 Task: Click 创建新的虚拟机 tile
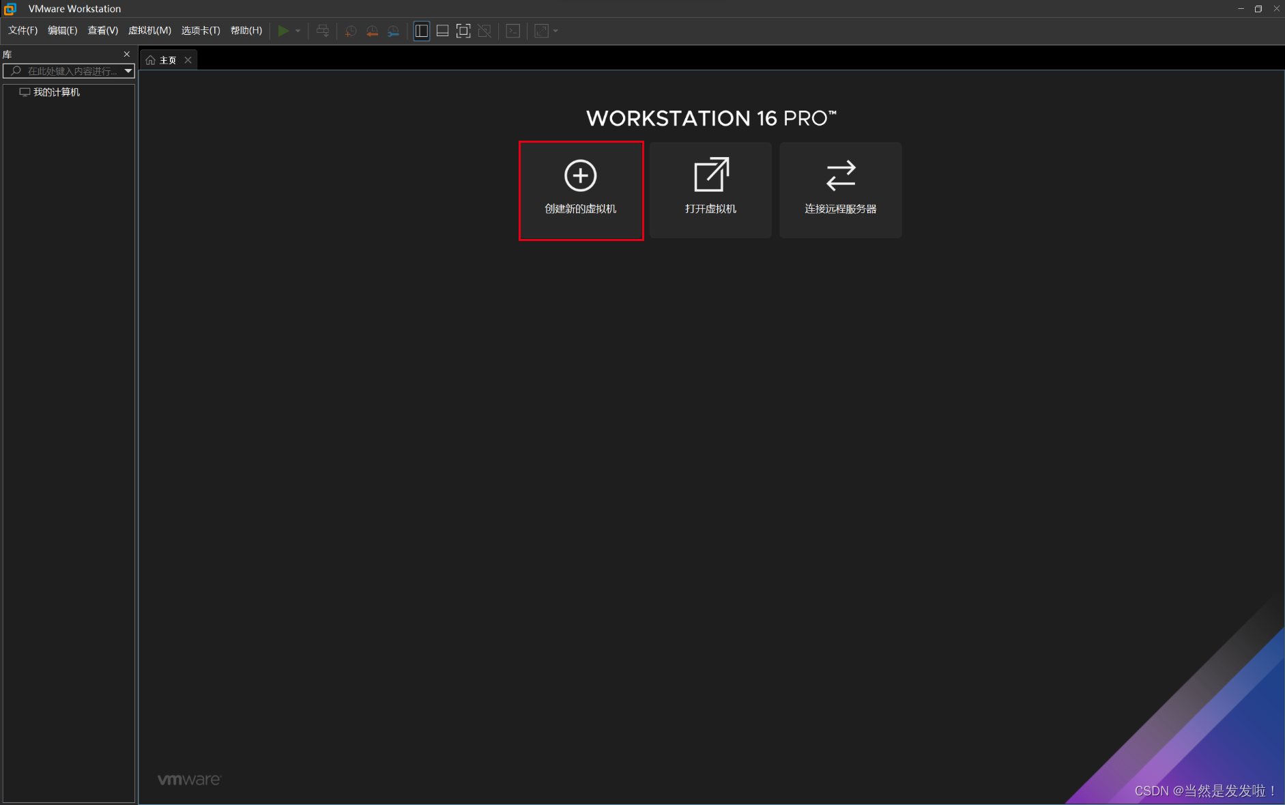tap(581, 190)
